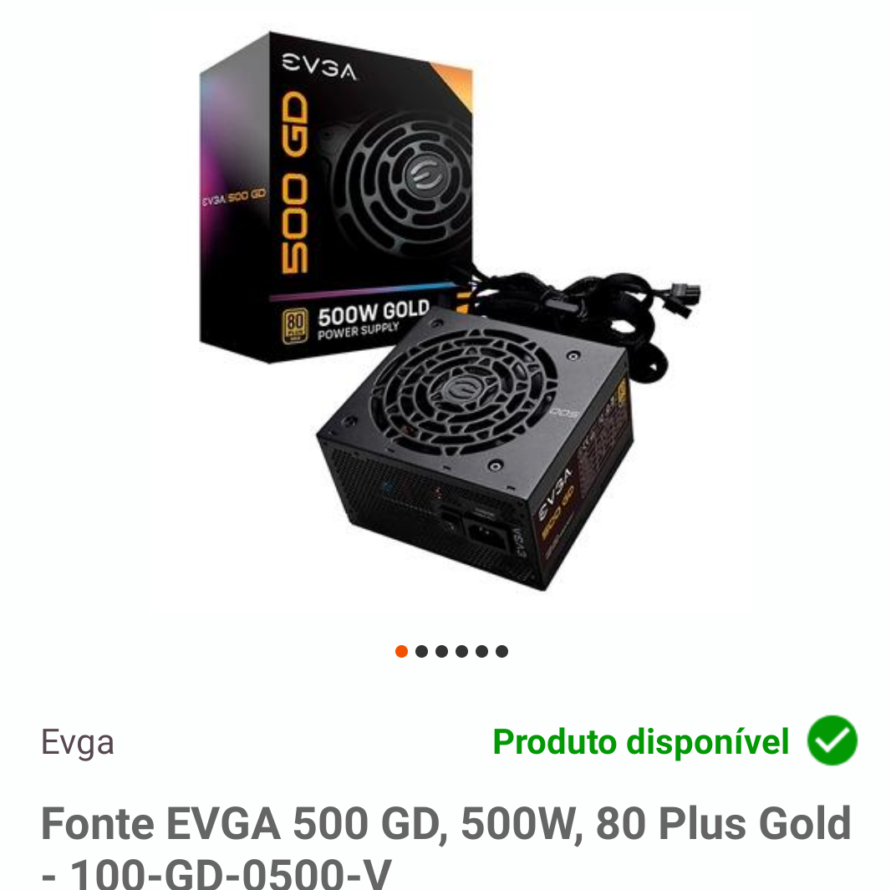Click the green availability checkmark icon
891x890 pixels.
pyautogui.click(x=832, y=740)
